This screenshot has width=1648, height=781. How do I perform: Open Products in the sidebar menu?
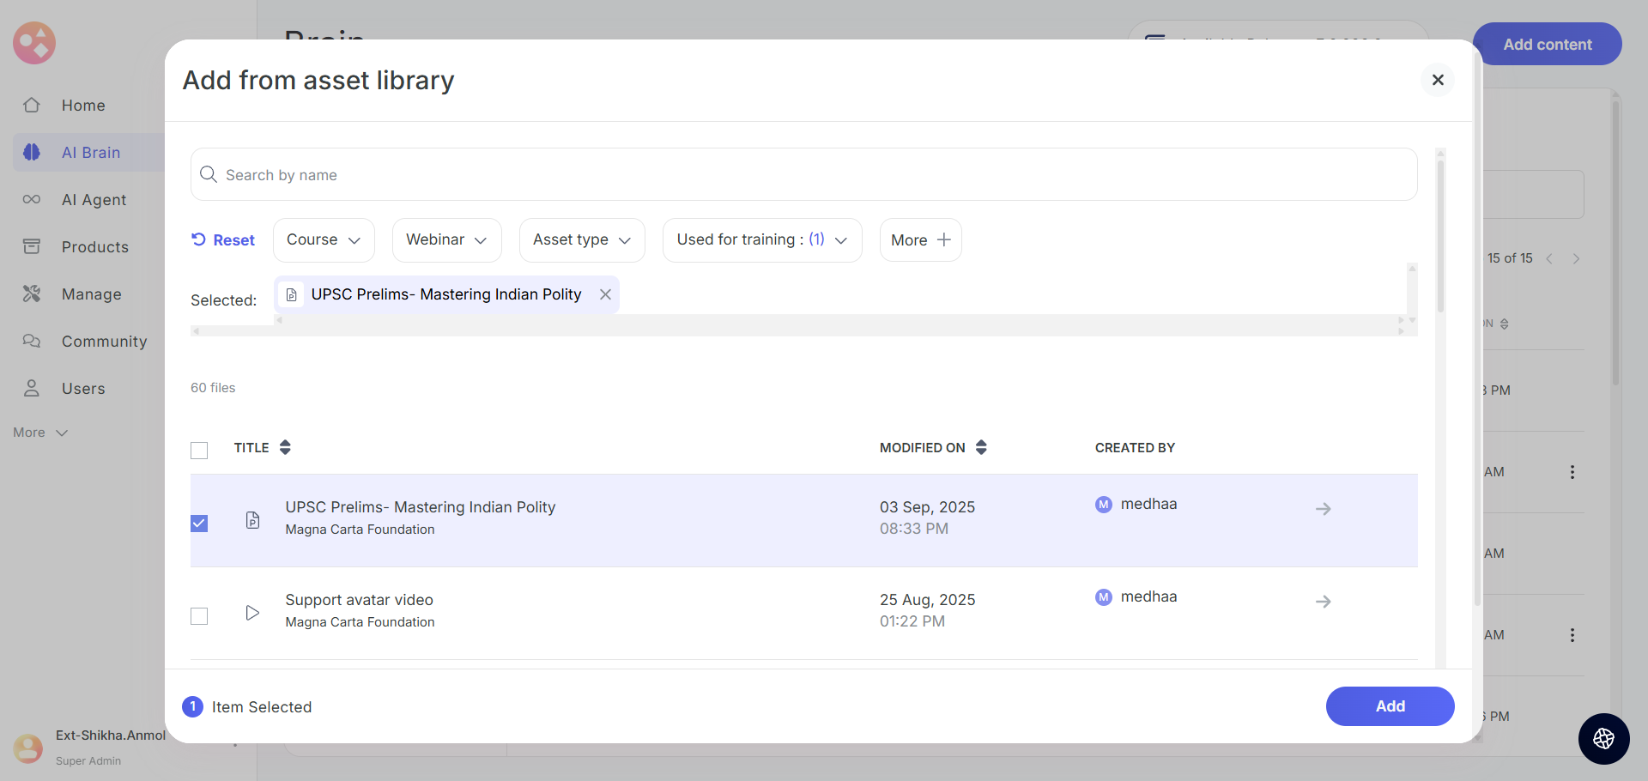point(94,247)
